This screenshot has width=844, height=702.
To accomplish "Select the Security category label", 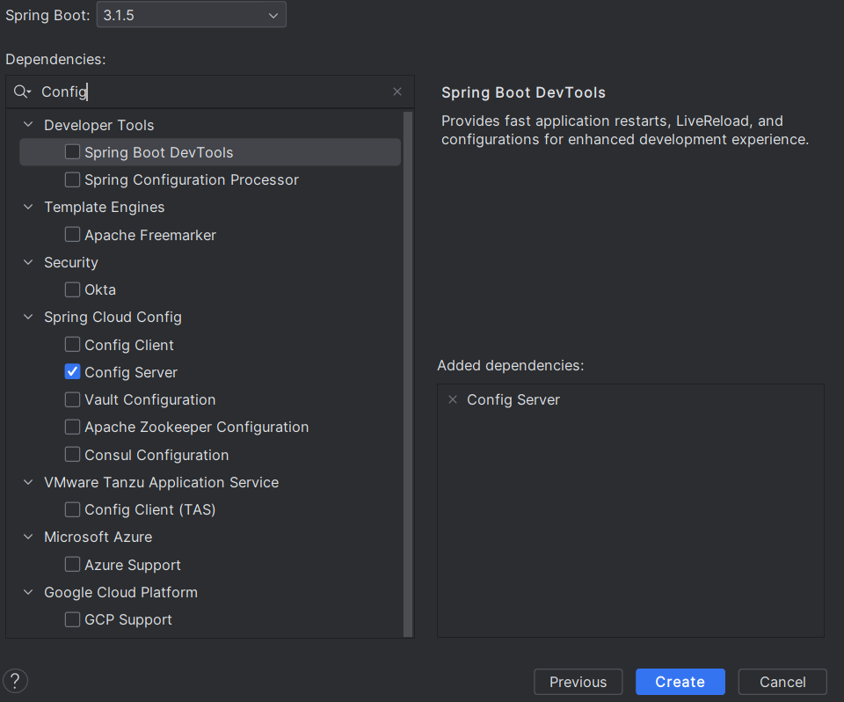I will [x=71, y=262].
